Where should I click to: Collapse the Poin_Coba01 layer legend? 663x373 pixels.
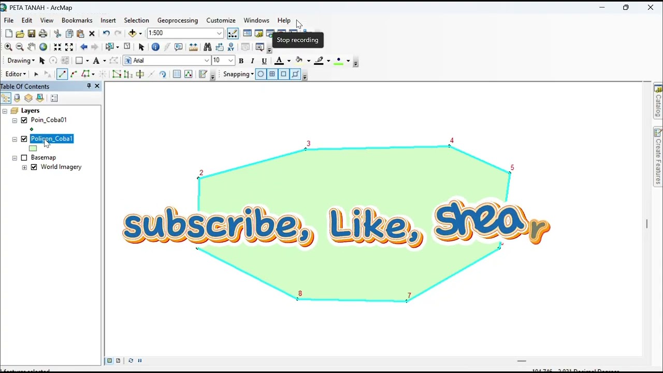[15, 120]
